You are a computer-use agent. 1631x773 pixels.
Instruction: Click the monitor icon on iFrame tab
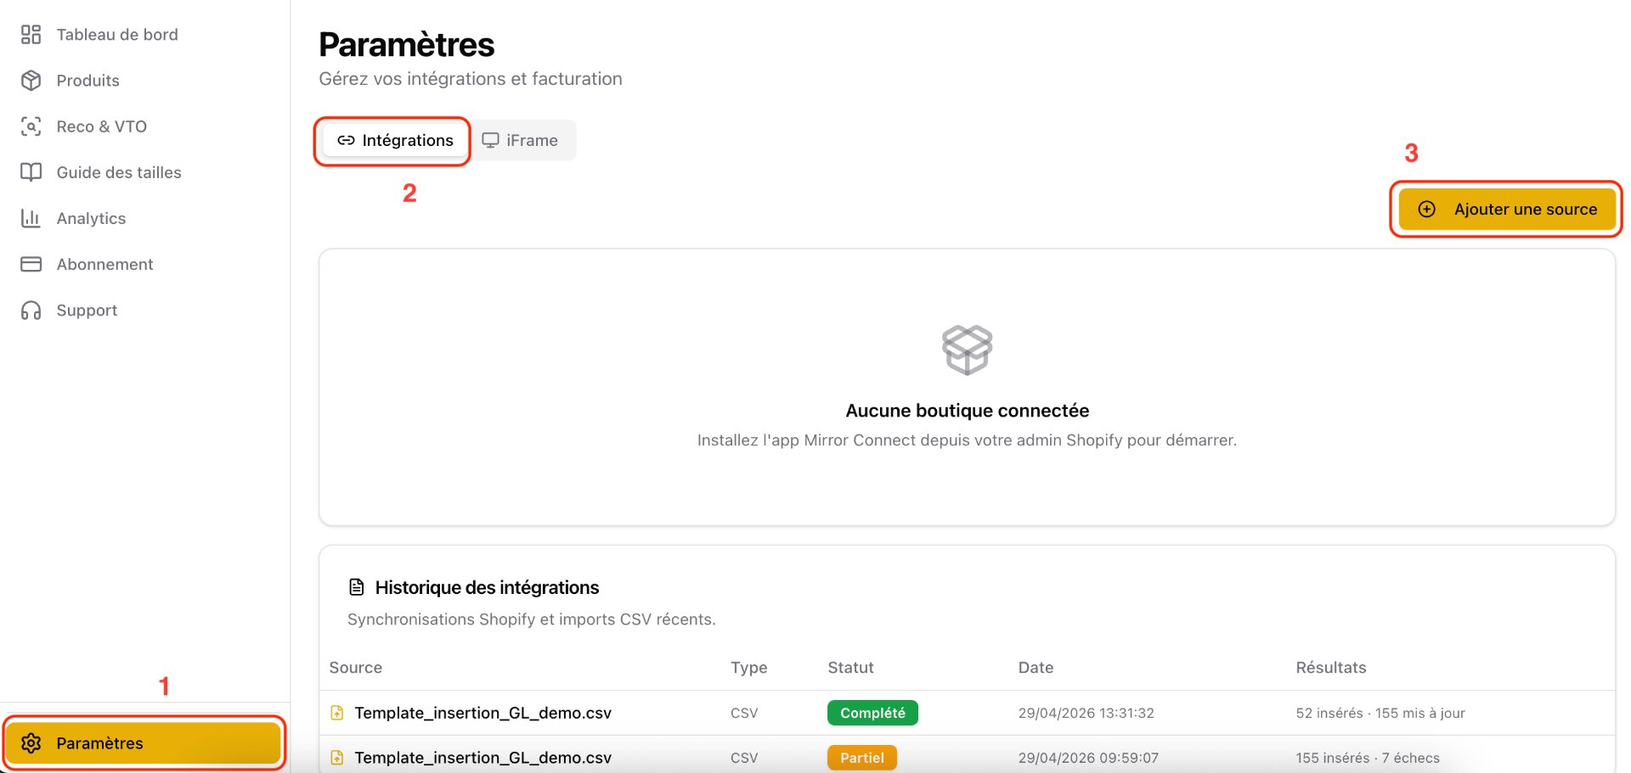490,141
